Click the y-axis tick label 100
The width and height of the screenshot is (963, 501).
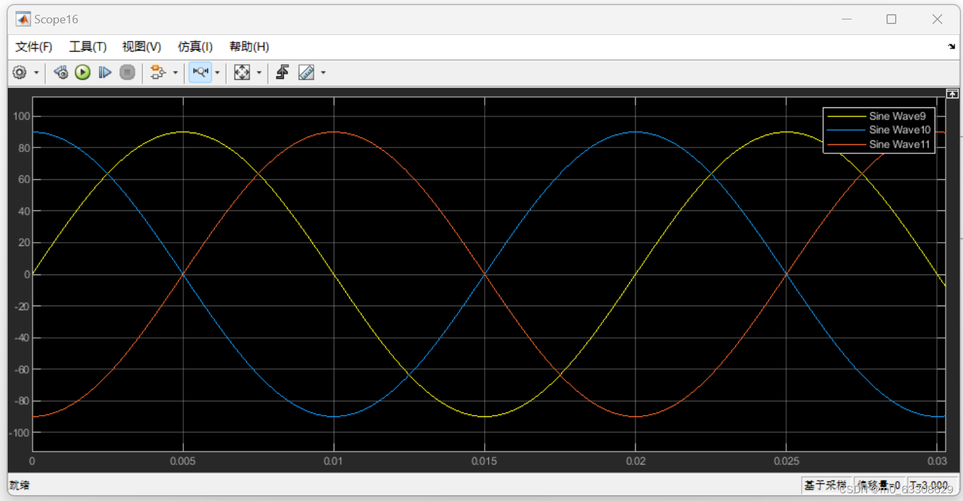[x=21, y=117]
